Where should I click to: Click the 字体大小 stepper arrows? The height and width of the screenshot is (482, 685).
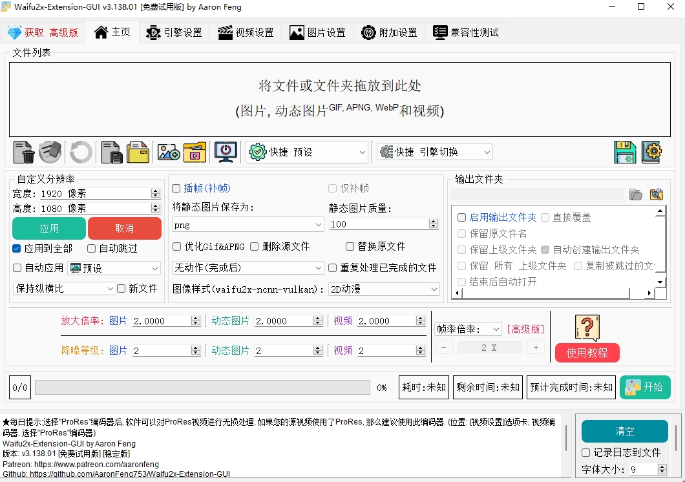point(662,469)
